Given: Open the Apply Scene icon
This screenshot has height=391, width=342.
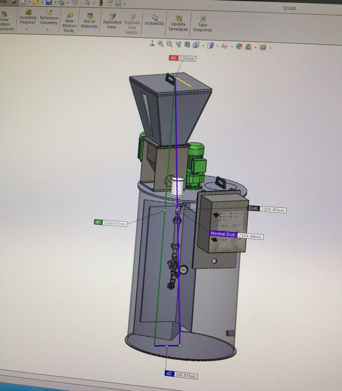Looking at the screenshot, I should 248,47.
